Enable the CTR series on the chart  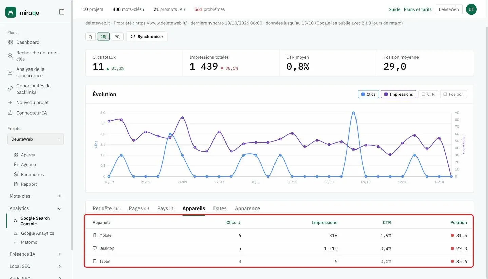(x=428, y=94)
